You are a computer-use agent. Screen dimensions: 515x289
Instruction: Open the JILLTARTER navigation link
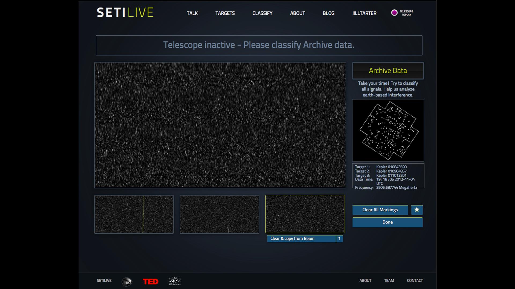pos(364,13)
